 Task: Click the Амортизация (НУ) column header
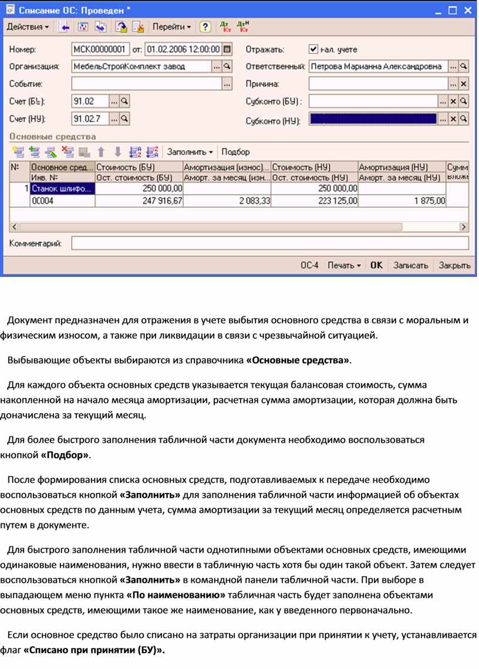tap(402, 167)
